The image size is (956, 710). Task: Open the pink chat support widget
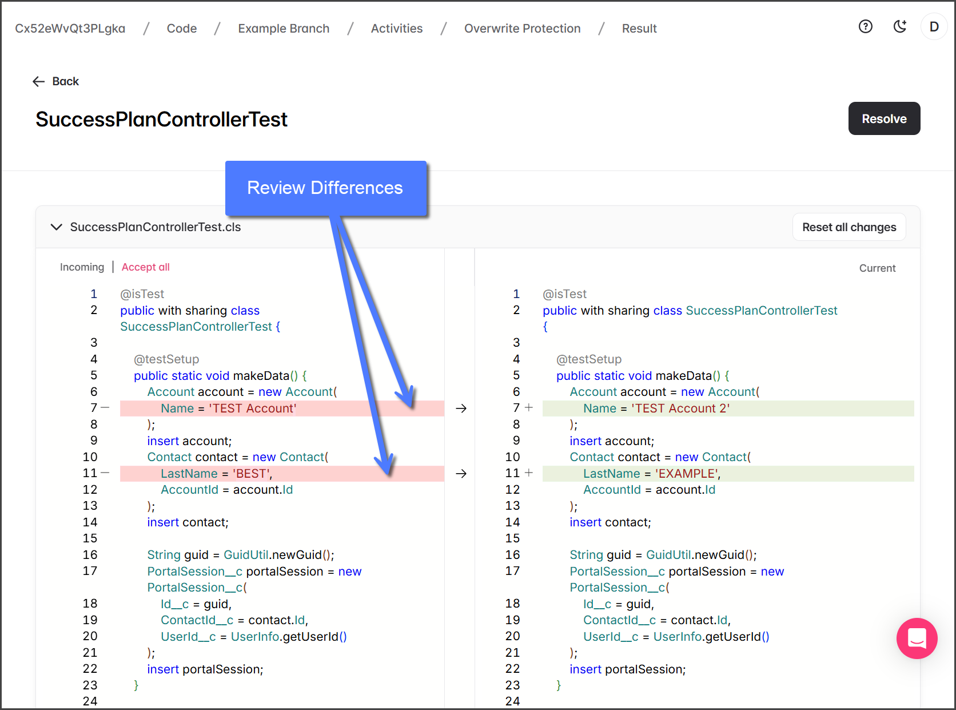coord(917,638)
